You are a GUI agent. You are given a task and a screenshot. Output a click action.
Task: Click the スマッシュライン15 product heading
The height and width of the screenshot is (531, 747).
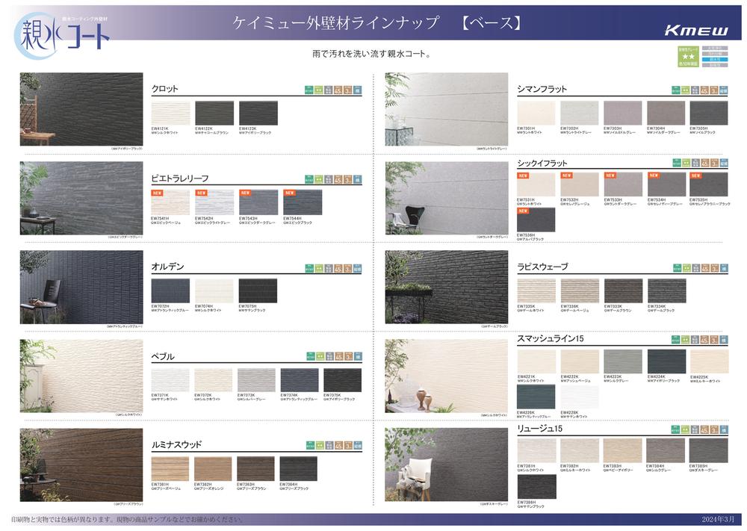(551, 338)
